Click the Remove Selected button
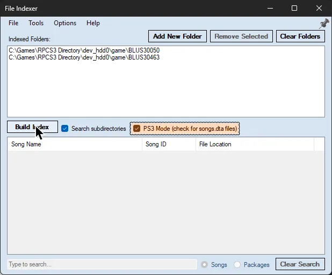332x275 pixels. pos(241,36)
